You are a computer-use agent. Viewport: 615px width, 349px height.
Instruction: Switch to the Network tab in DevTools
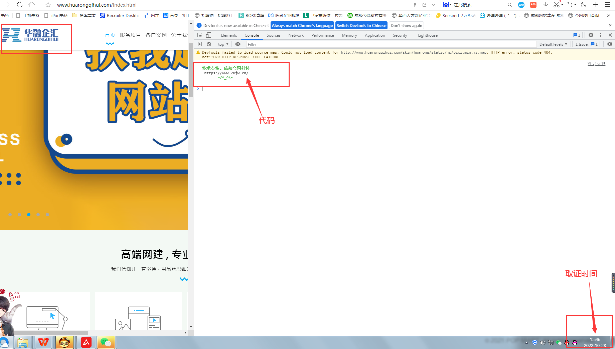pos(296,35)
